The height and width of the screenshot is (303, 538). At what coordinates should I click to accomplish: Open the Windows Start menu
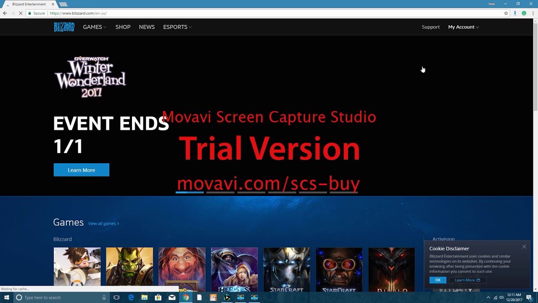(6, 298)
